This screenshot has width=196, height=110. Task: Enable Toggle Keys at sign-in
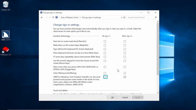(105, 67)
